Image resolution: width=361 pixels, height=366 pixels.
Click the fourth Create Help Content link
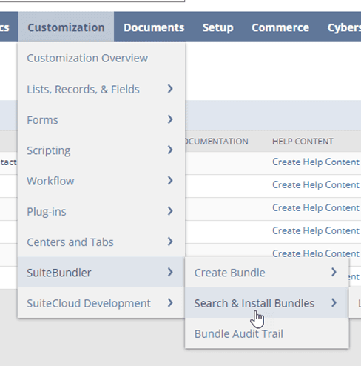[x=316, y=231]
